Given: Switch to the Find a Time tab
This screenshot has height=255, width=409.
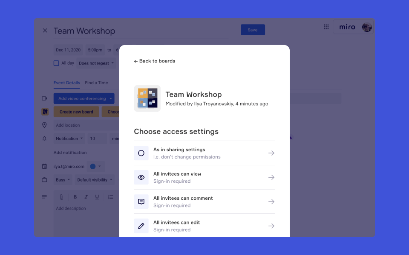Looking at the screenshot, I should pos(96,83).
